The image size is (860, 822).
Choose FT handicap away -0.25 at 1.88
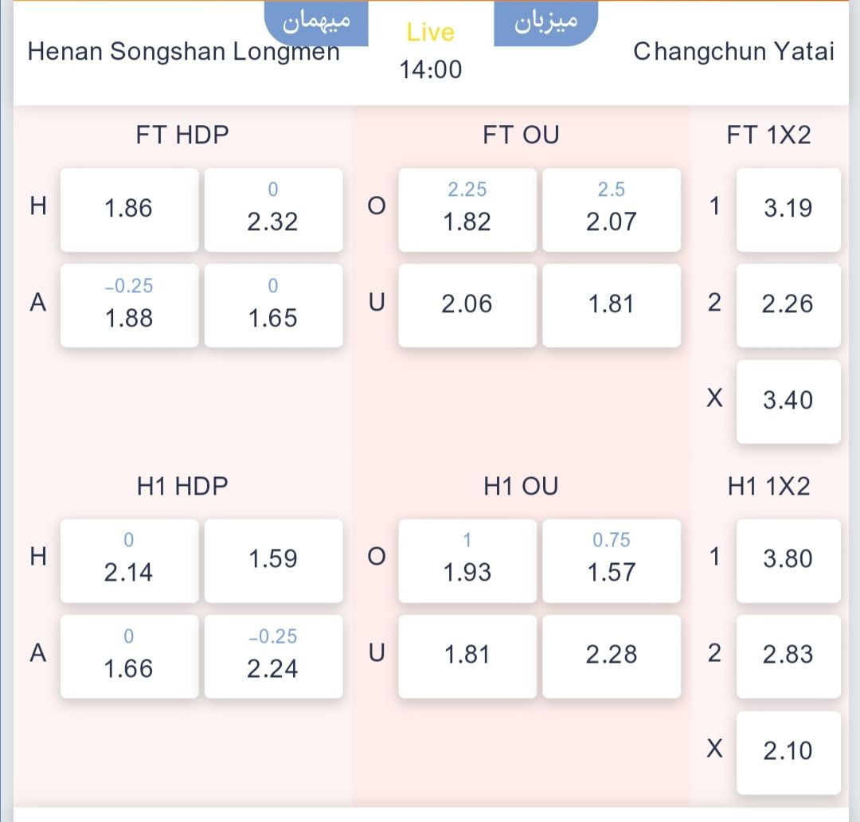click(x=129, y=305)
